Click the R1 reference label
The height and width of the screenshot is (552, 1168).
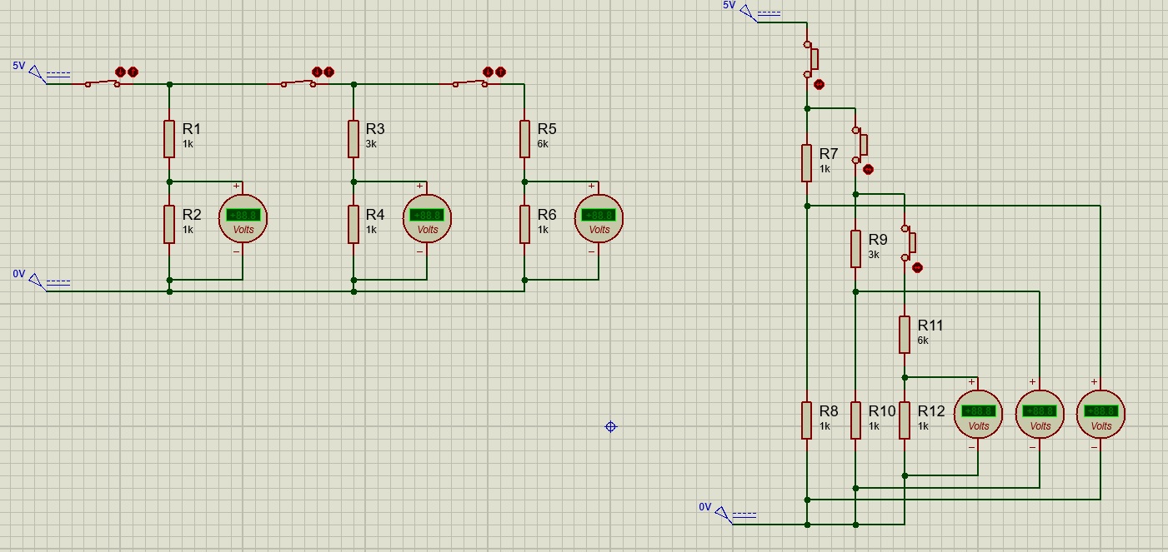(x=192, y=129)
